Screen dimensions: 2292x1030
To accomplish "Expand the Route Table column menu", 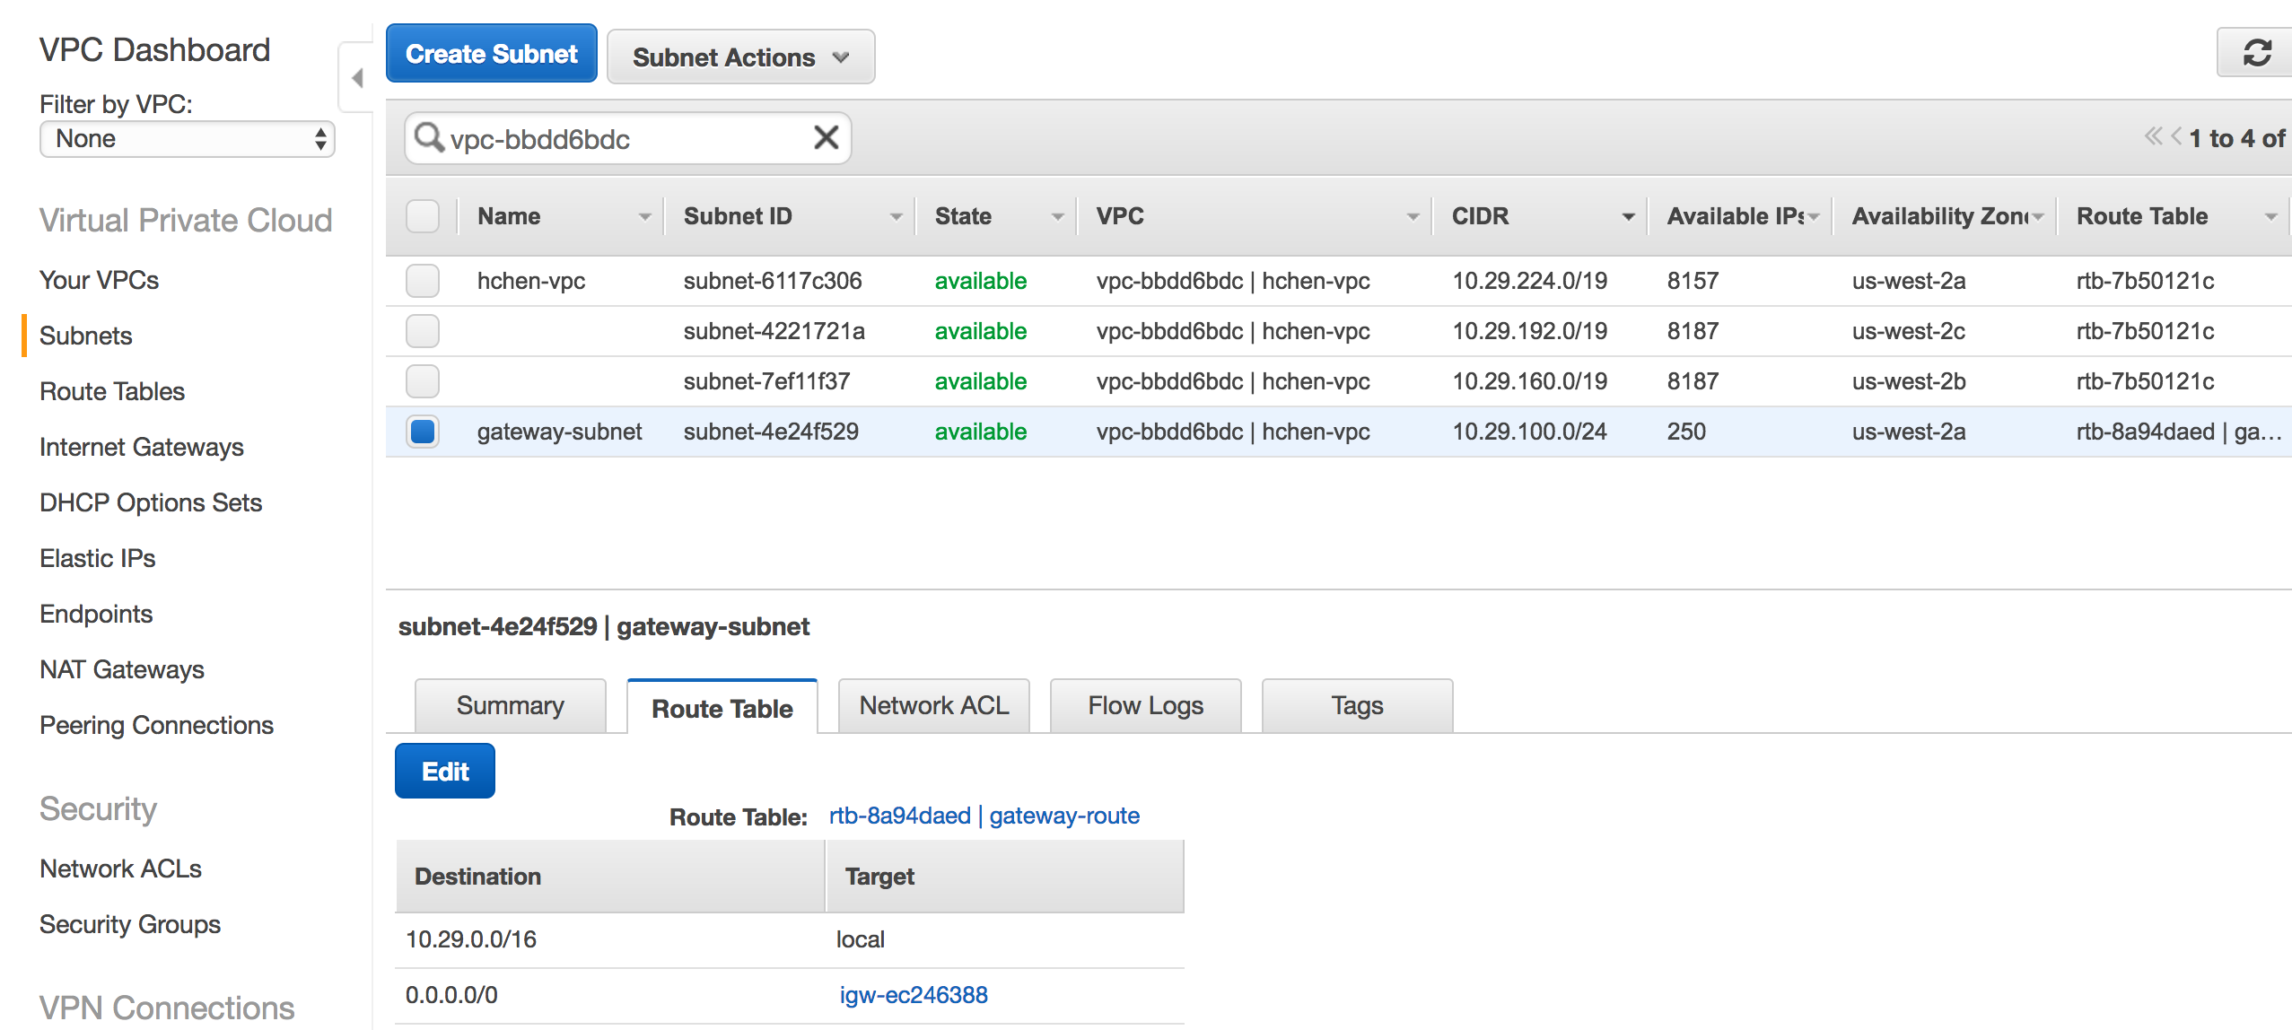I will [2270, 217].
